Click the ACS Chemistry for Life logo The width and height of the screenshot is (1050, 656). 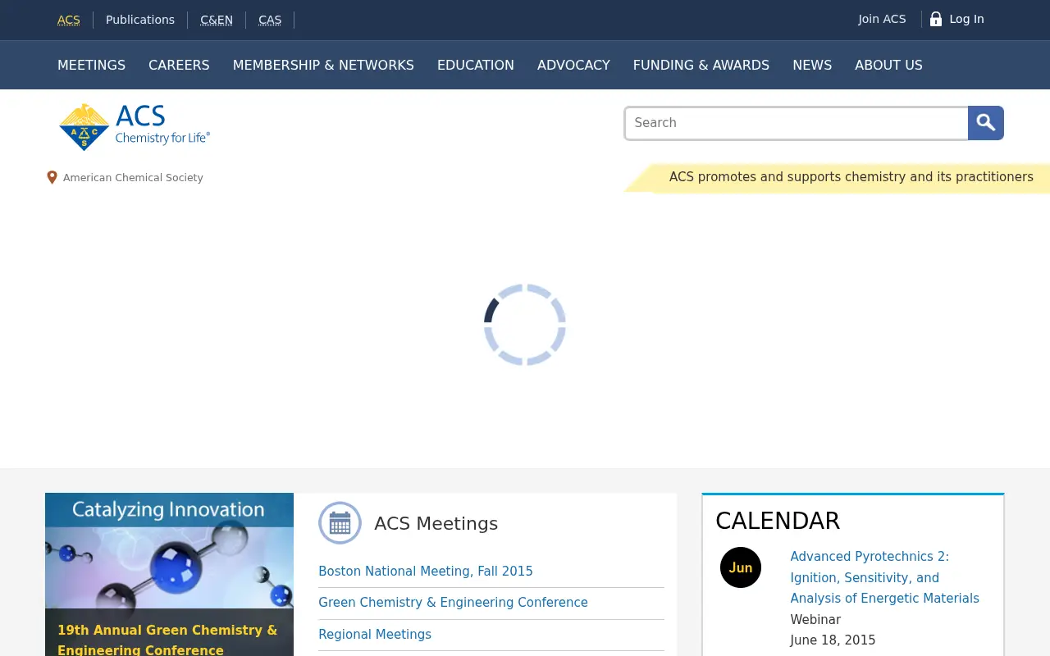coord(135,127)
